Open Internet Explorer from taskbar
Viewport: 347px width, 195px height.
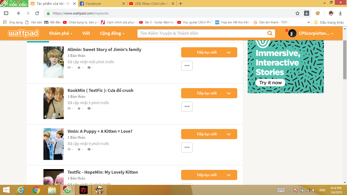point(21,190)
